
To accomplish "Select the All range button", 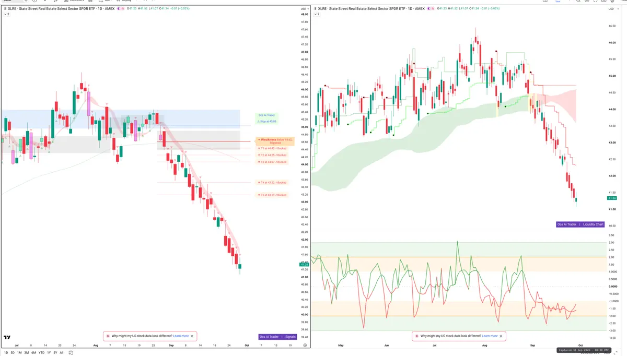I will point(61,353).
